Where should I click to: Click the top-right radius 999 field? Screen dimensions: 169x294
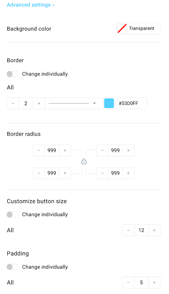click(x=115, y=150)
